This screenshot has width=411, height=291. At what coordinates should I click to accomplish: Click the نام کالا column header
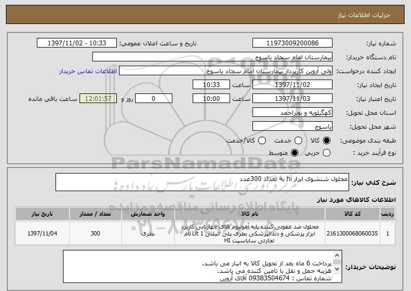coord(250,214)
